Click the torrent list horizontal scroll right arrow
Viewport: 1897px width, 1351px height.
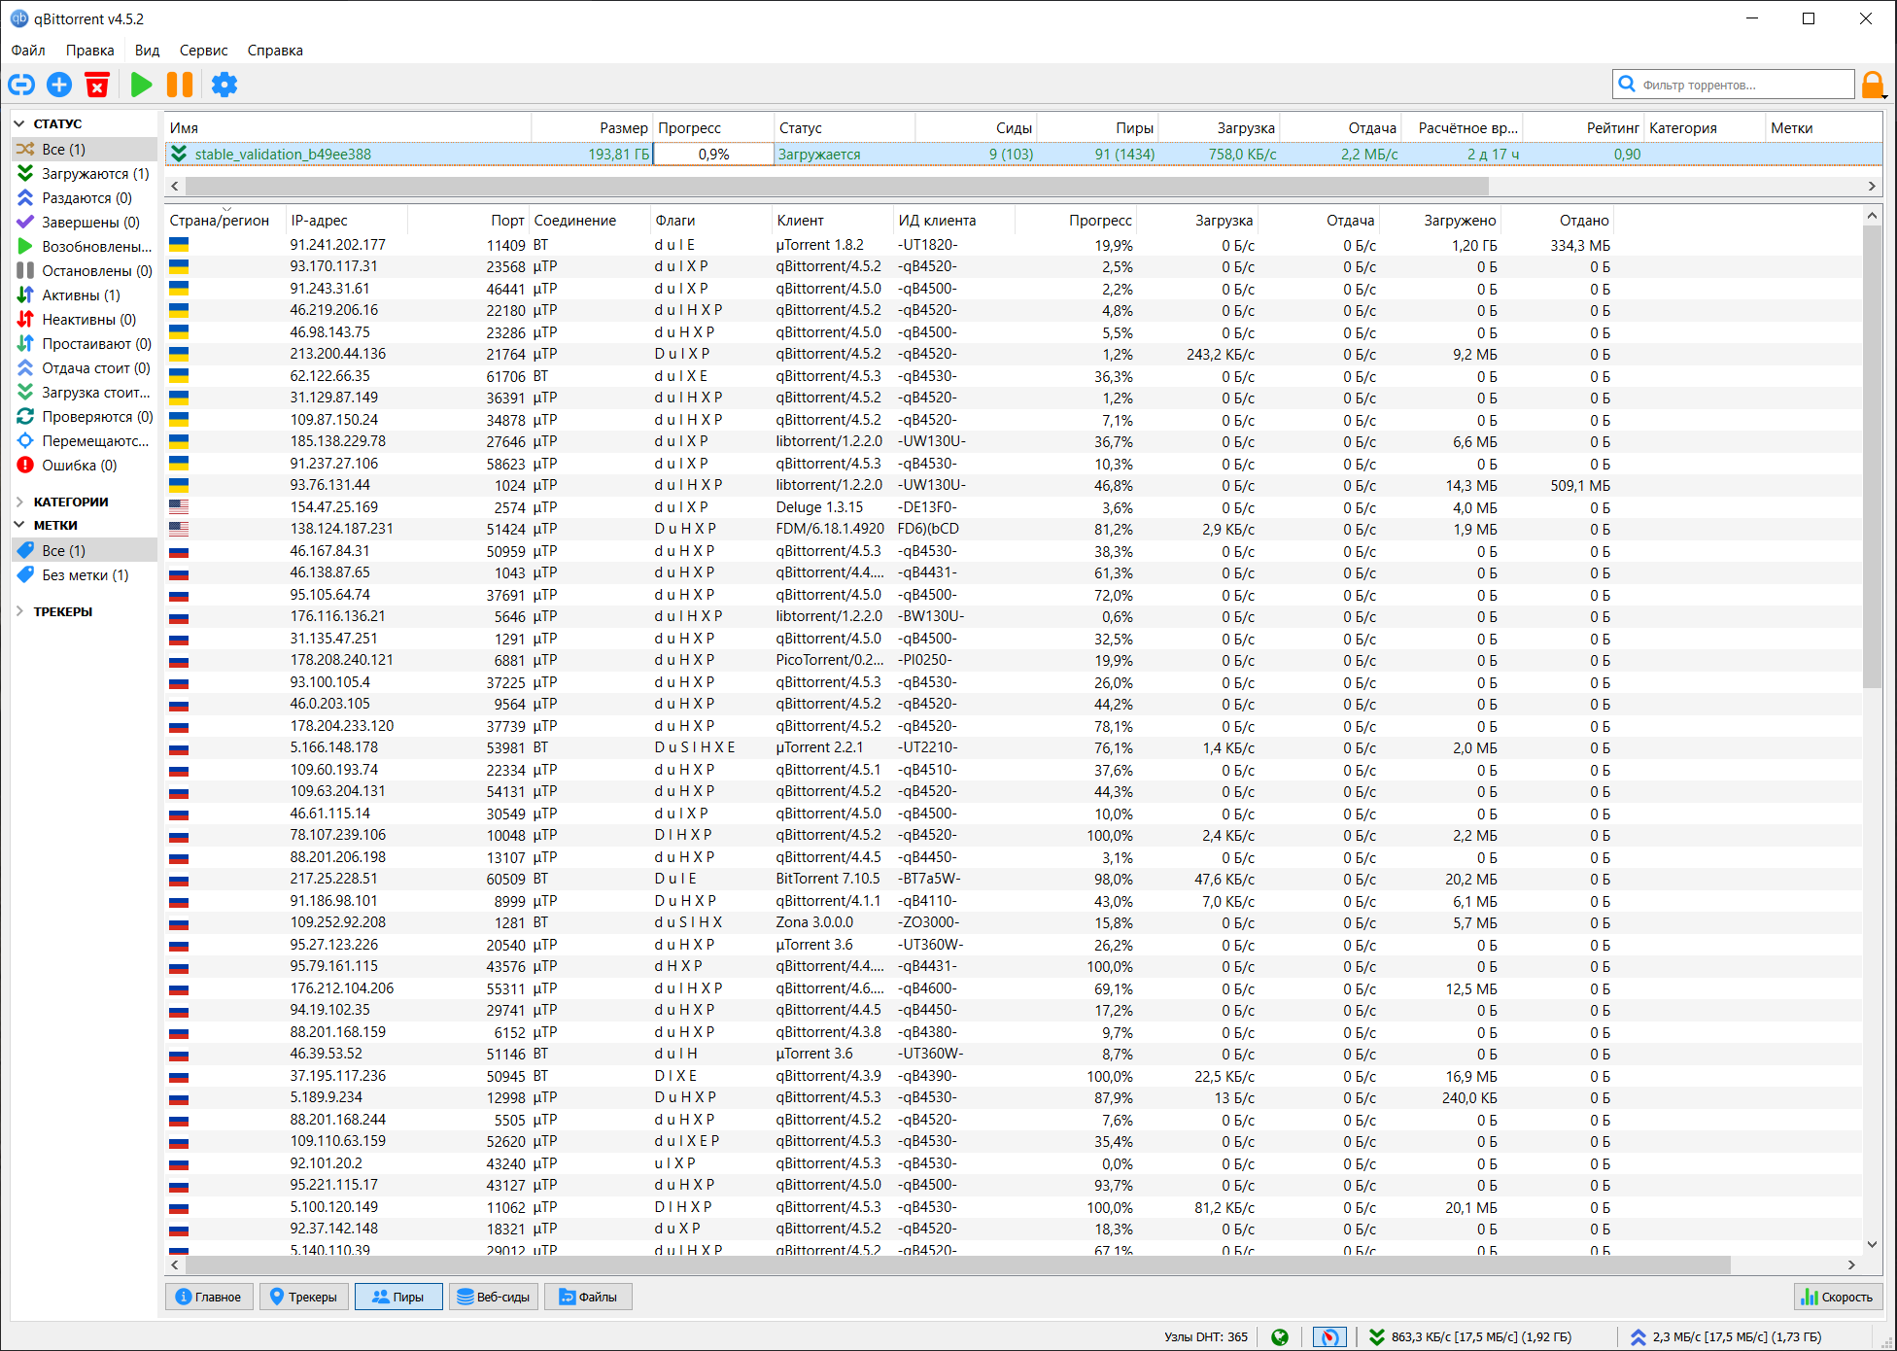(1872, 186)
